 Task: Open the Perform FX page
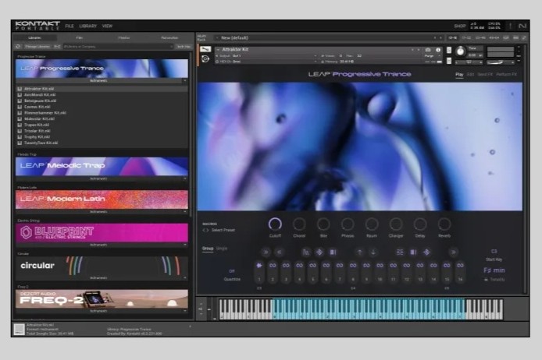point(506,74)
